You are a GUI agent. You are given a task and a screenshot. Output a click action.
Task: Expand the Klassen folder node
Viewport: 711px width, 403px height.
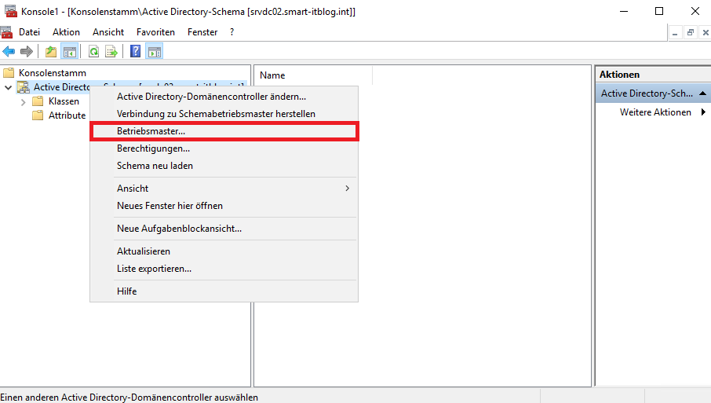24,101
